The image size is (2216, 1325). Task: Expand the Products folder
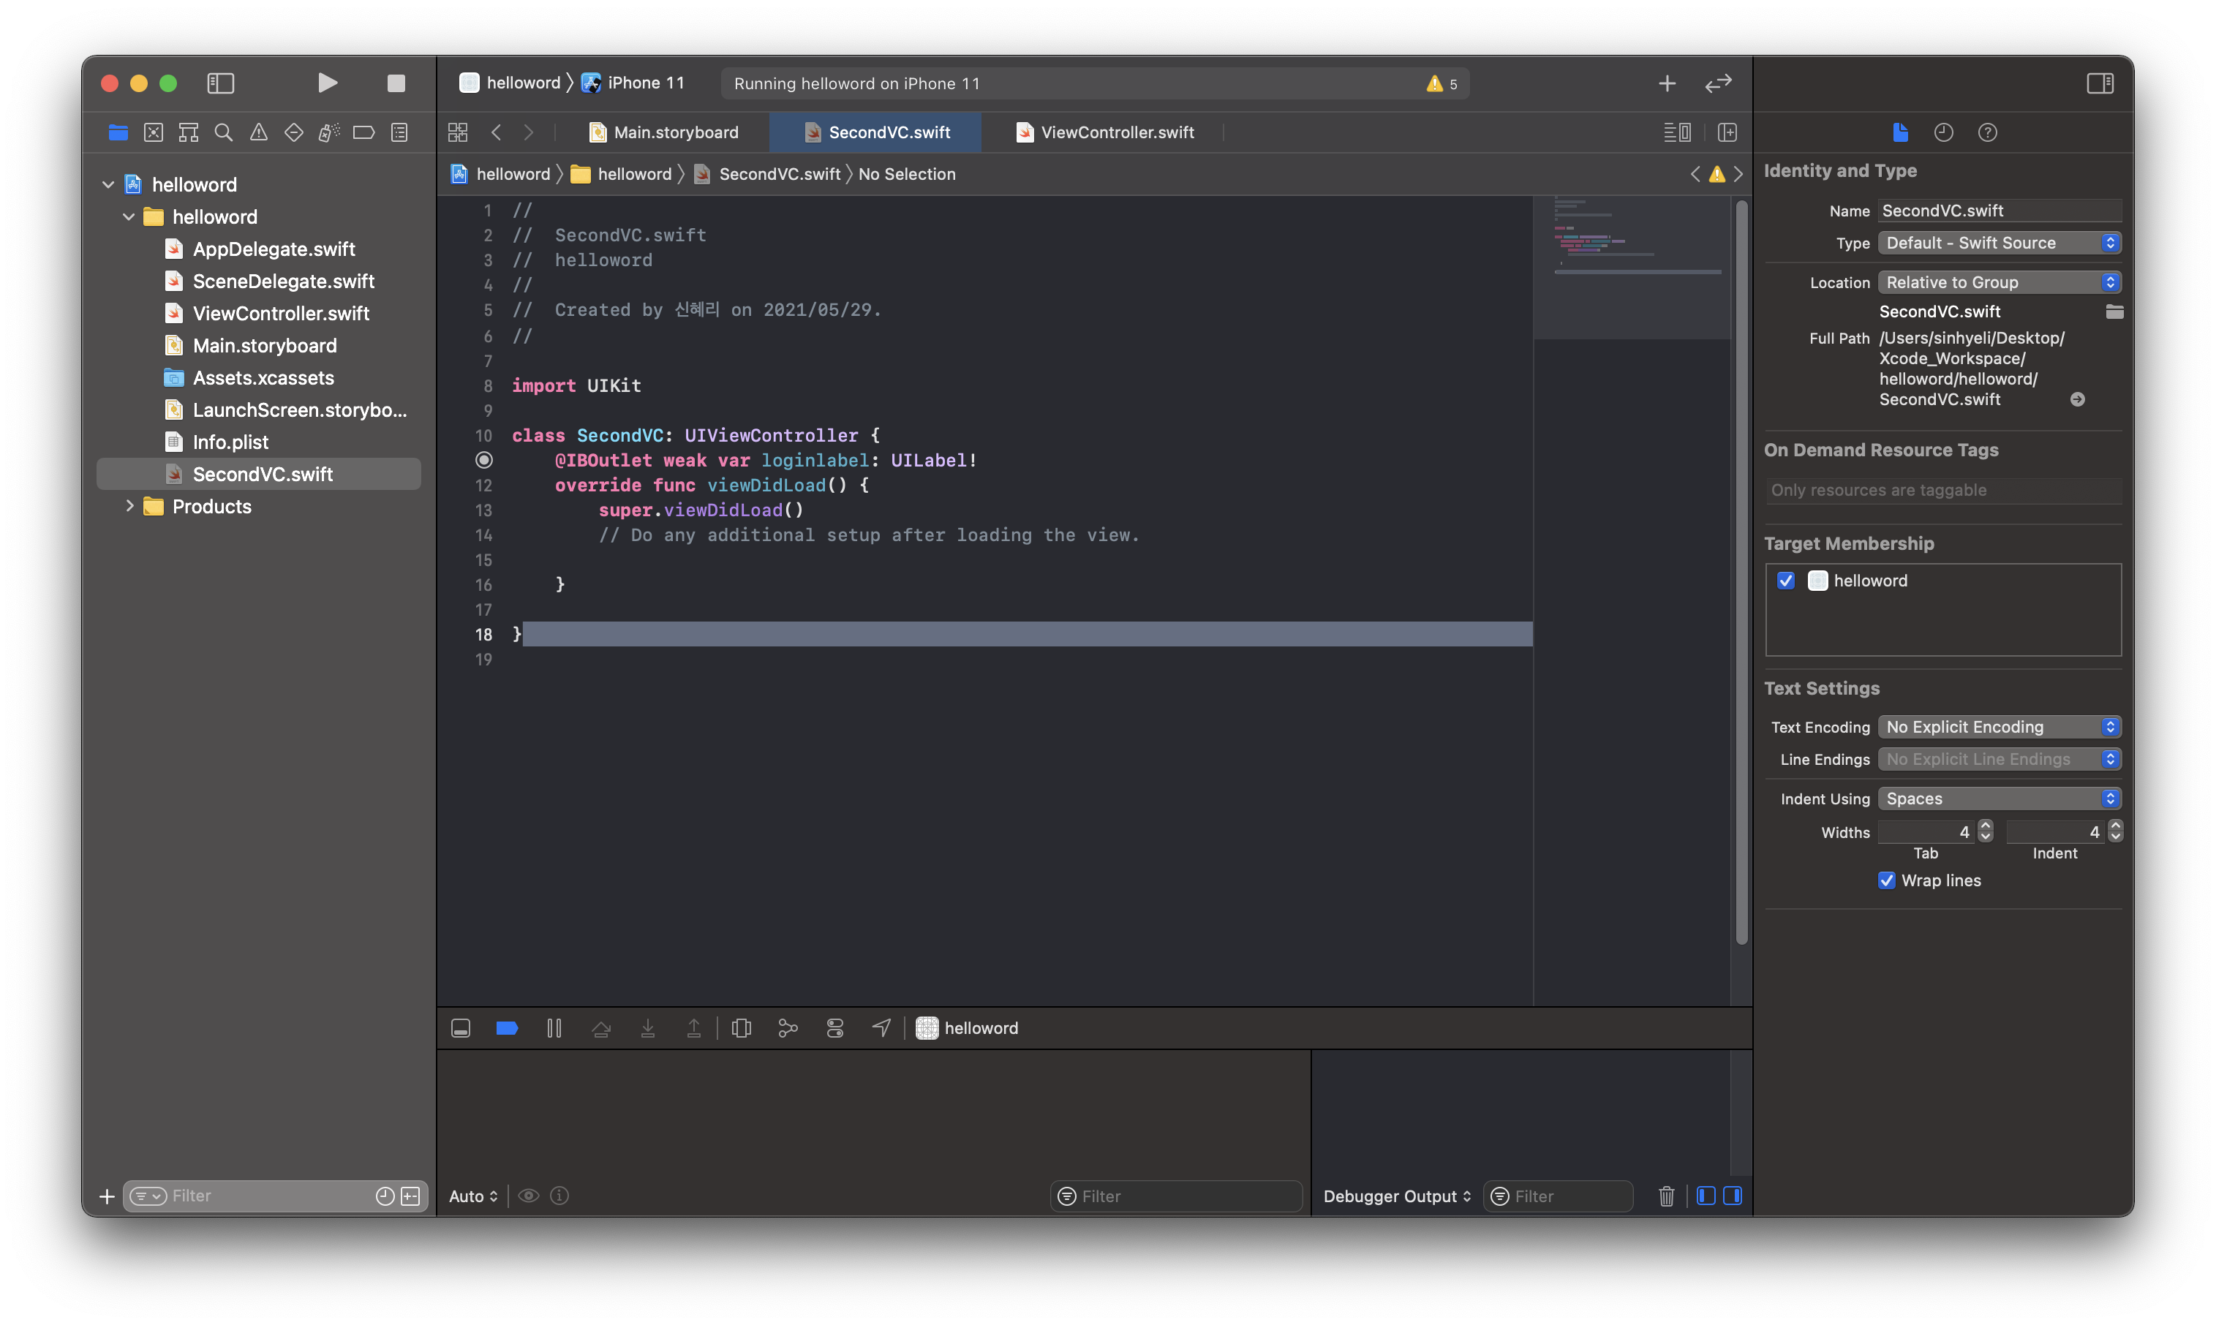coord(129,506)
